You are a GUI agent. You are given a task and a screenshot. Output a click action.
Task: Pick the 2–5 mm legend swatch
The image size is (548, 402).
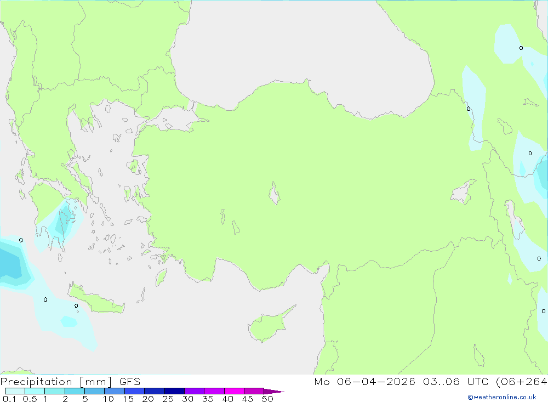tap(75, 391)
